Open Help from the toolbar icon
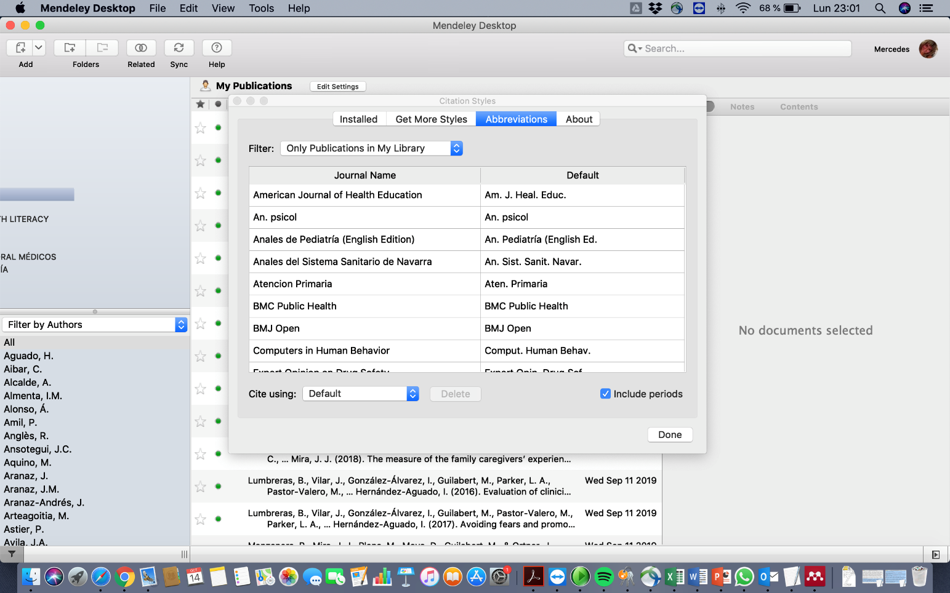This screenshot has height=593, width=950. click(x=217, y=48)
